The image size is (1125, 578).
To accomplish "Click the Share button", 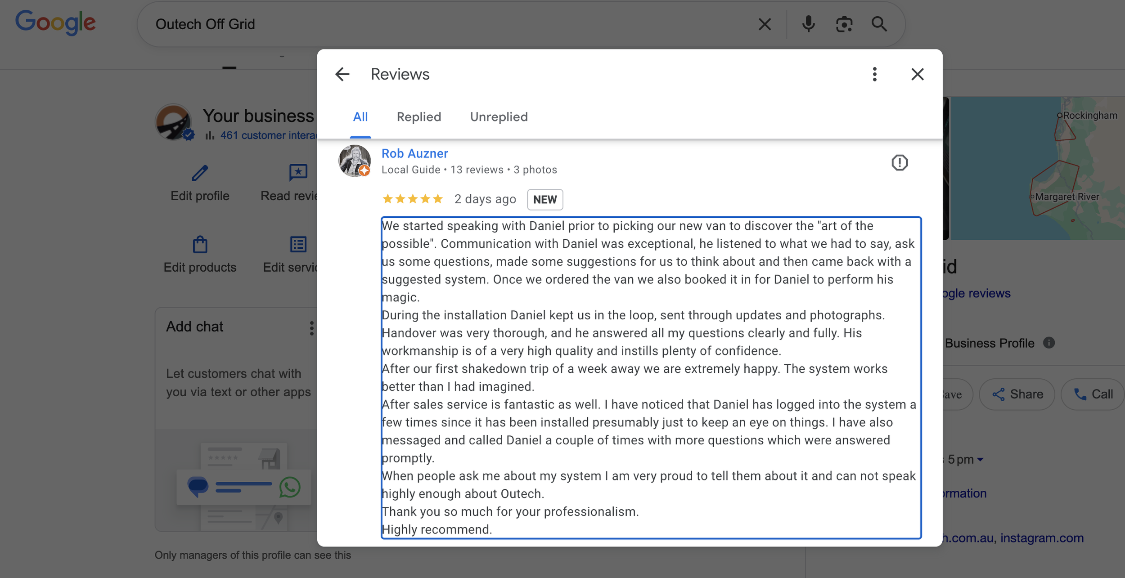I will [x=1017, y=394].
